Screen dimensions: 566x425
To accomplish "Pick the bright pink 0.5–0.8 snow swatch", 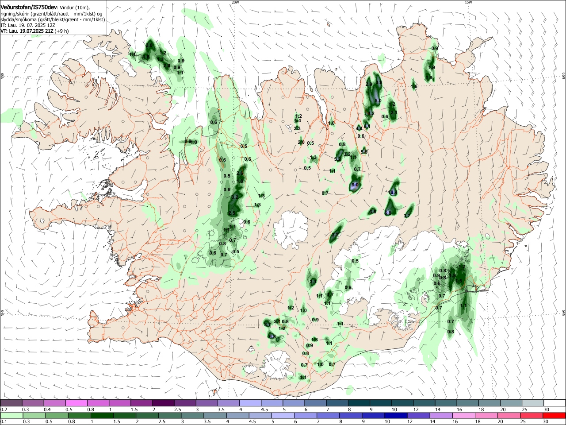I will (76, 403).
